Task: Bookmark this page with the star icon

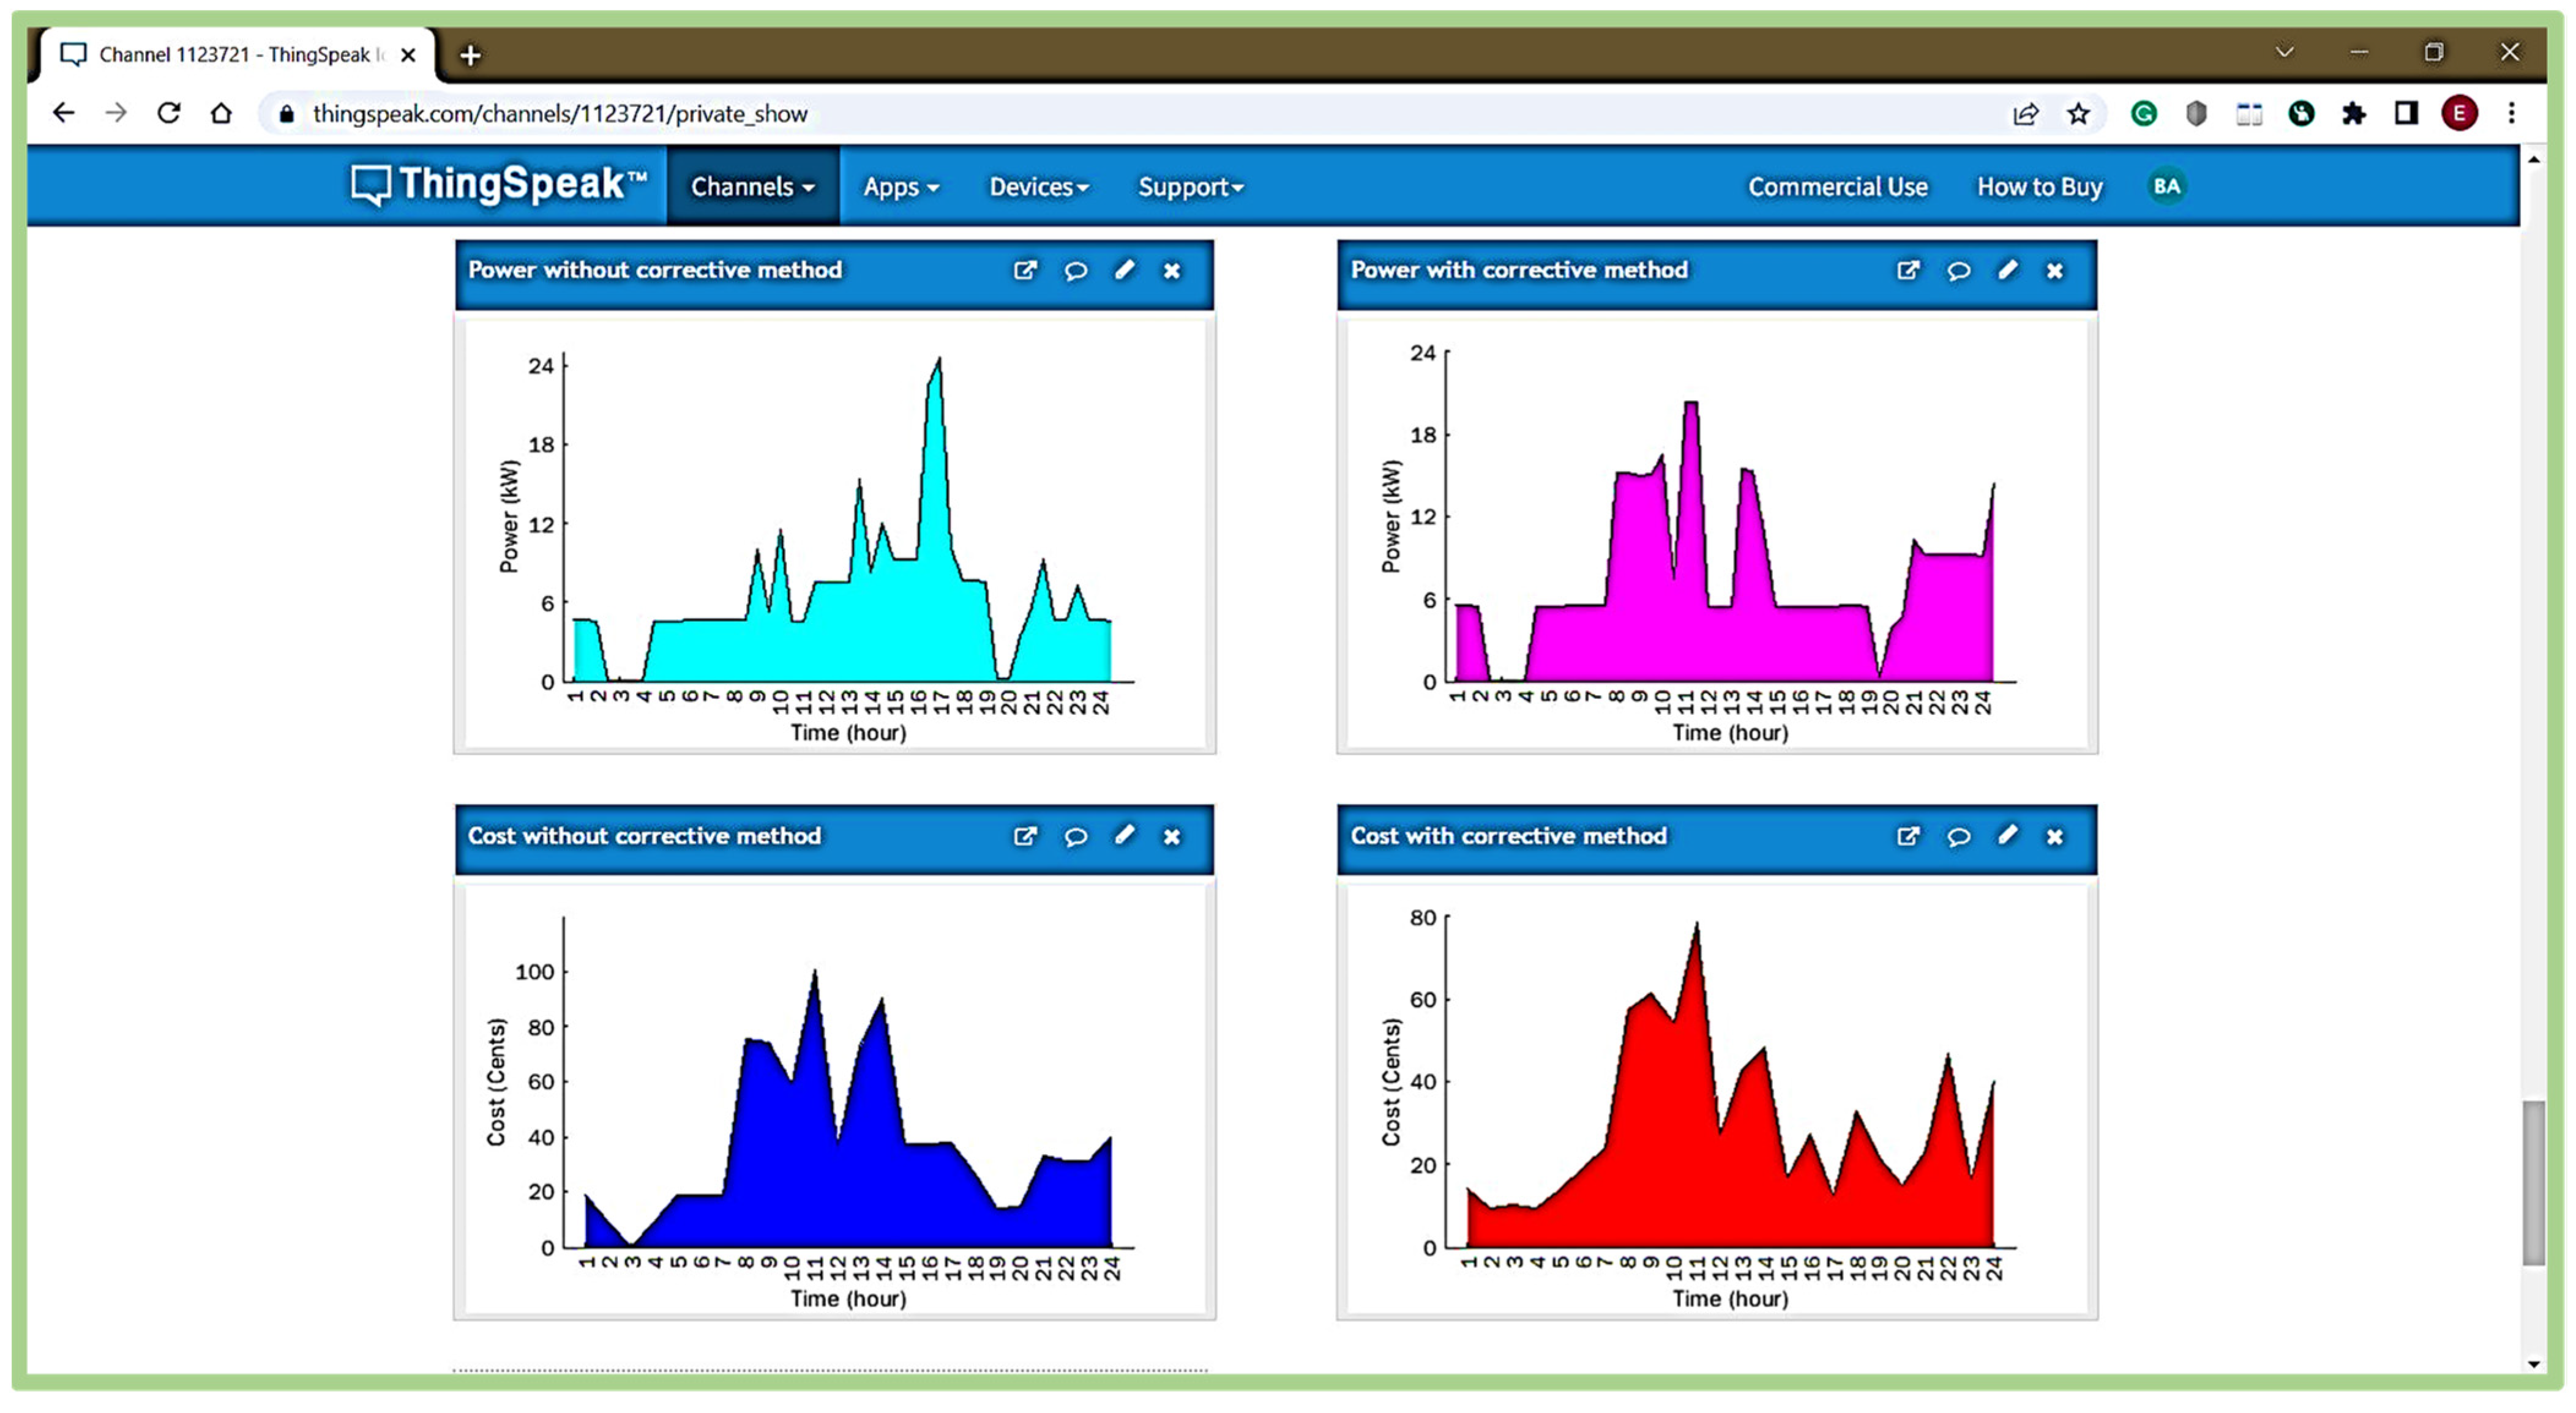Action: click(x=2078, y=114)
